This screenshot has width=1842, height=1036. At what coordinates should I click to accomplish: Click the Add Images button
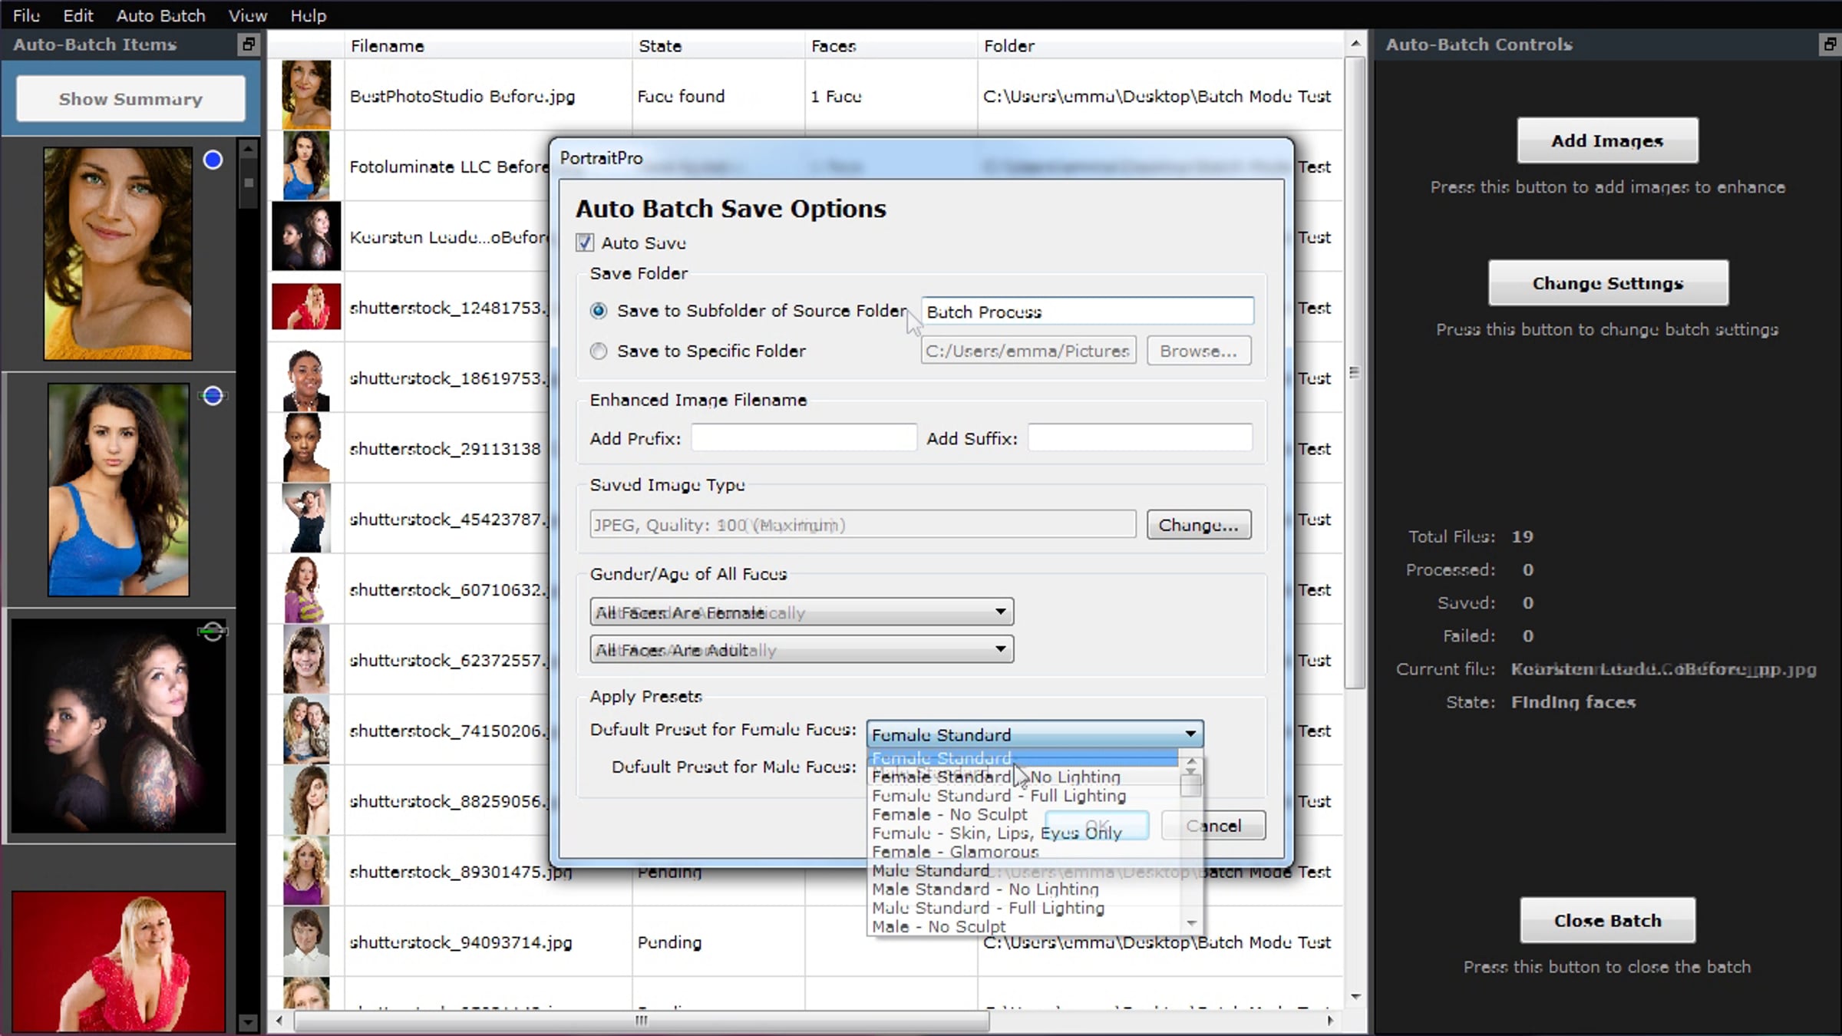point(1607,141)
